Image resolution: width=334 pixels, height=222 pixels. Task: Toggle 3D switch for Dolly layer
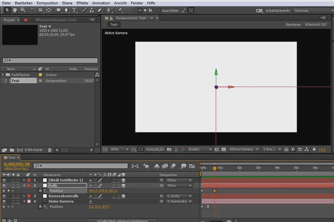point(123,185)
